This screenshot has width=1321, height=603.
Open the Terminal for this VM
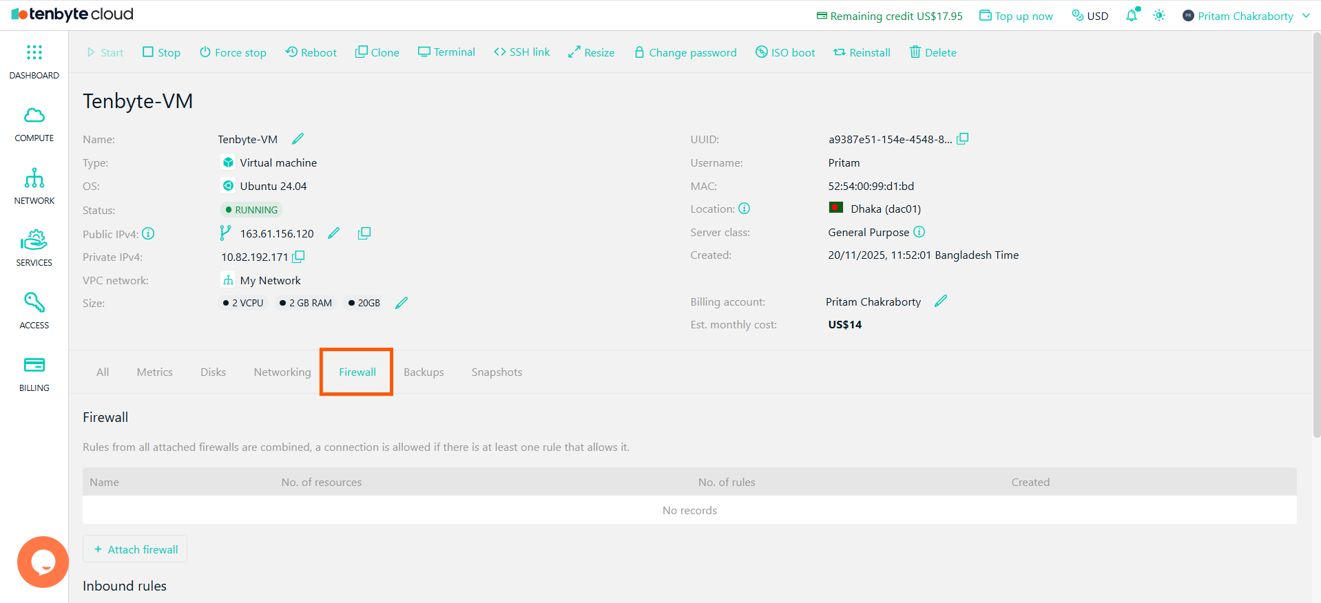[x=446, y=52]
